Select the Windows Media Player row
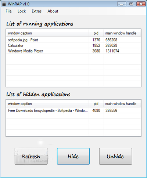Image resolution: width=147 pixels, height=178 pixels. pos(73,51)
